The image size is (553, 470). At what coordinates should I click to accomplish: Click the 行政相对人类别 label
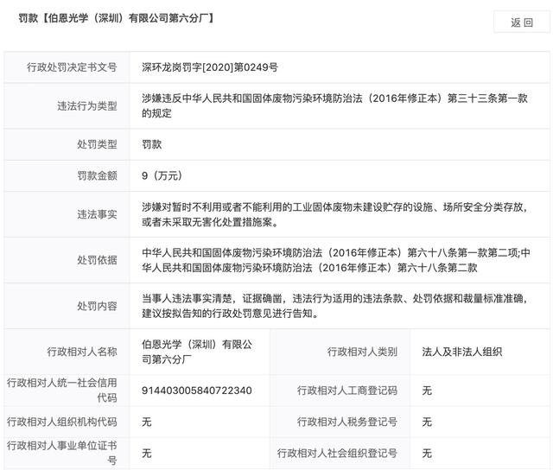362,352
